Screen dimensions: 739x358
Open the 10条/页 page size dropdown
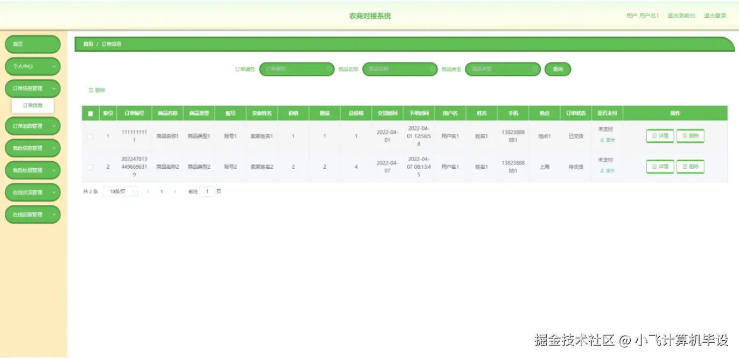[x=120, y=191]
